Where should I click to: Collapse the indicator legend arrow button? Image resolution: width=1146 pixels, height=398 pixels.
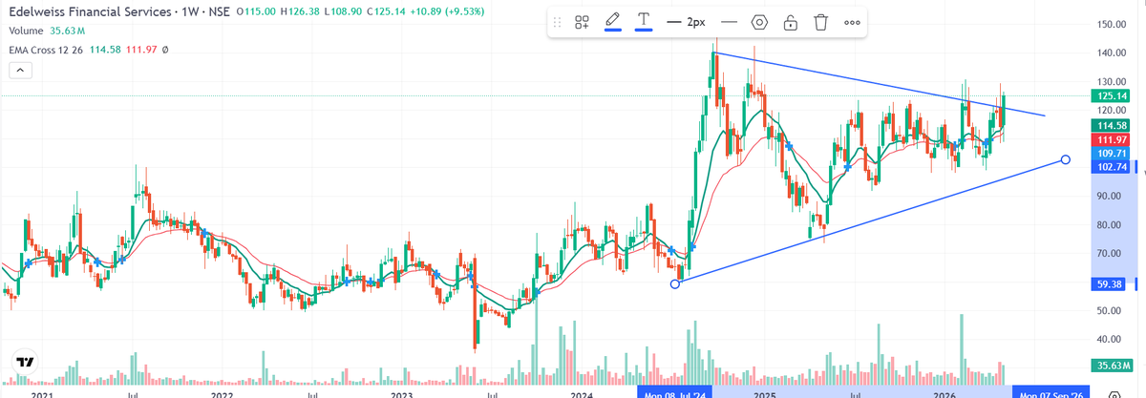[21, 69]
